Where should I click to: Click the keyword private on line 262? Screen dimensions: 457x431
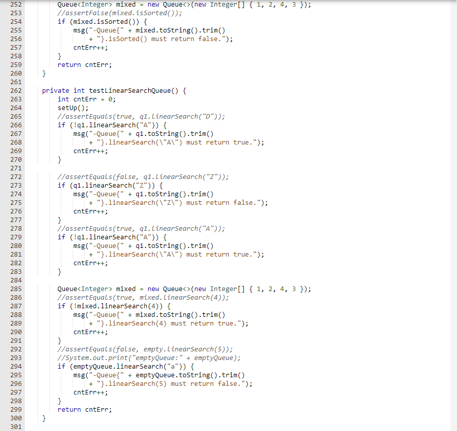(52, 90)
